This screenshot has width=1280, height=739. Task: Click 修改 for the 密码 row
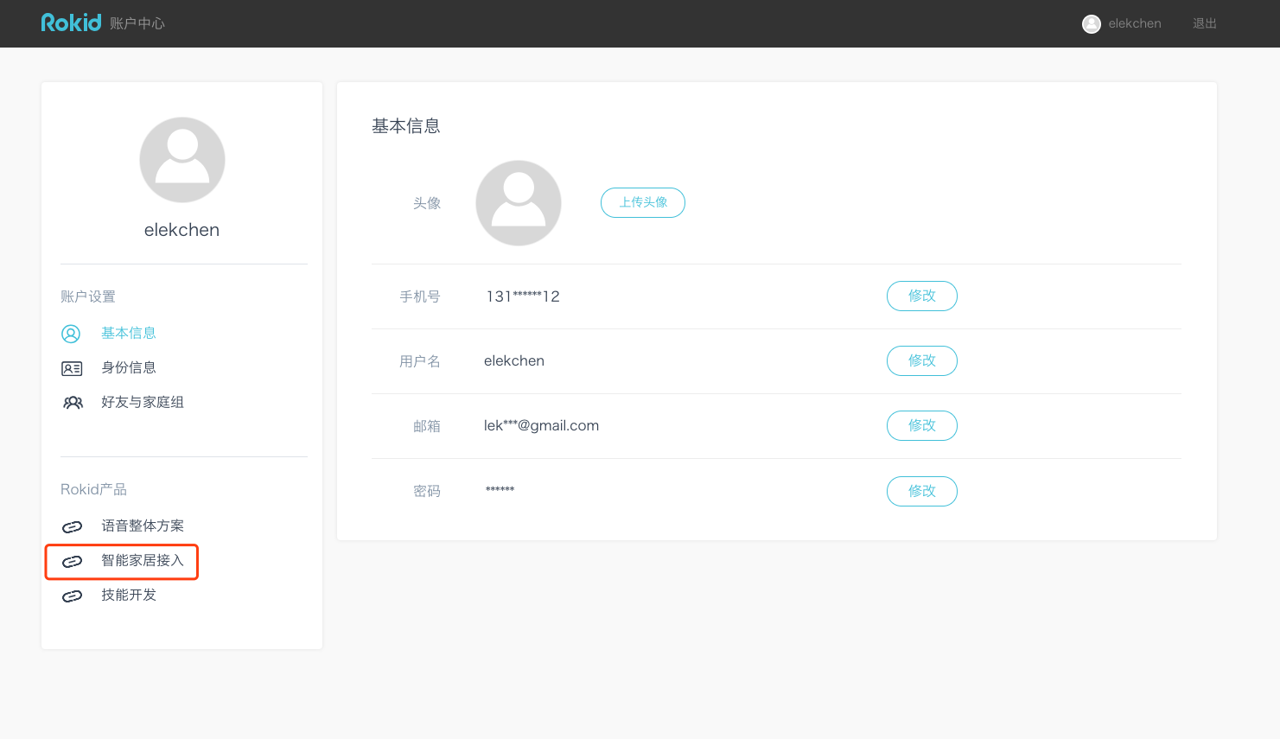coord(922,491)
